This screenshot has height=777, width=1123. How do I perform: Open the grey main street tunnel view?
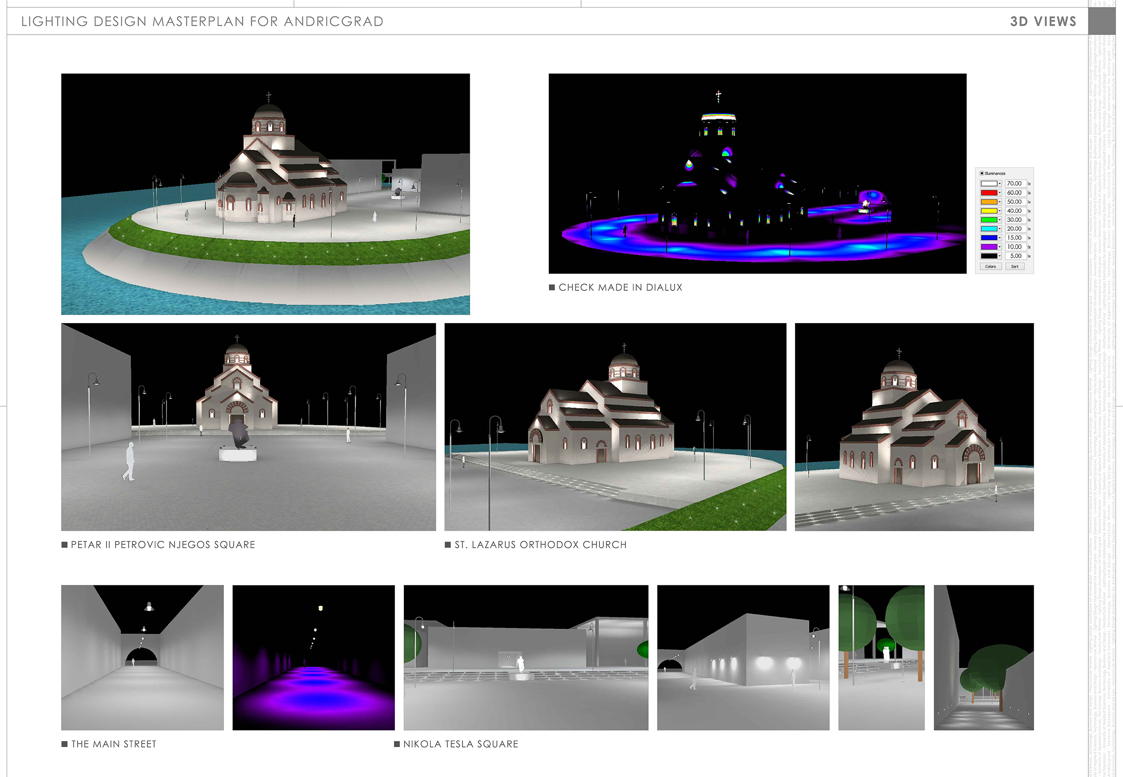click(x=142, y=657)
